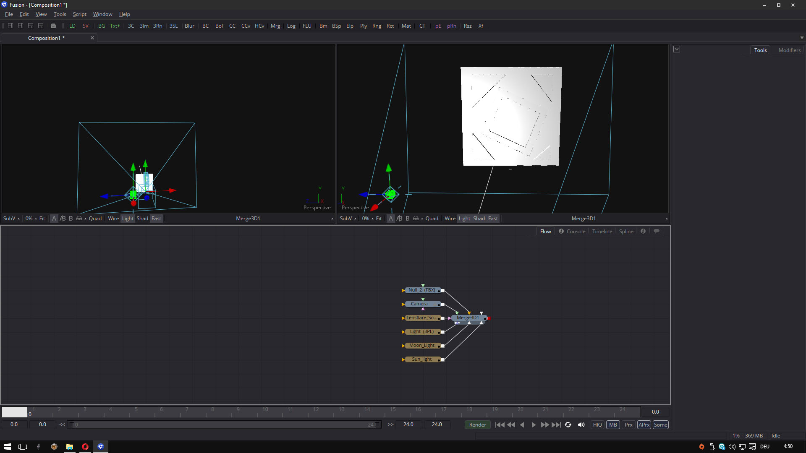Open the left viewer options arrow beside Merge3D1
Image resolution: width=806 pixels, height=453 pixels.
[x=332, y=219]
